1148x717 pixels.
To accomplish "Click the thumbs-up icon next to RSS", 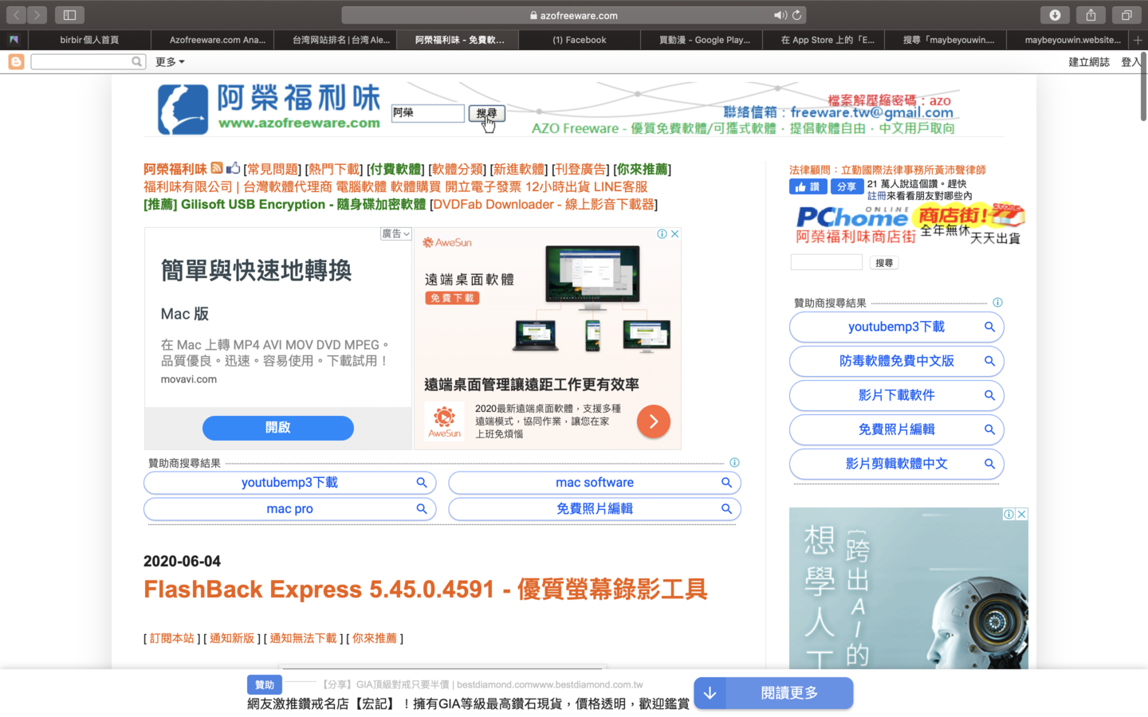I will (x=233, y=168).
